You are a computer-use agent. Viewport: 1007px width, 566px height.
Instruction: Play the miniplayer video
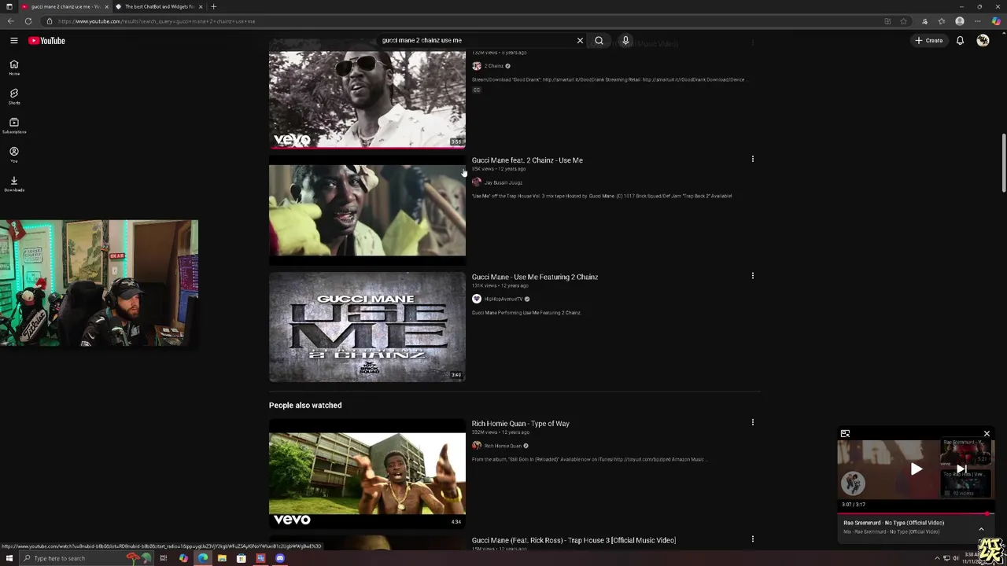[x=916, y=469]
